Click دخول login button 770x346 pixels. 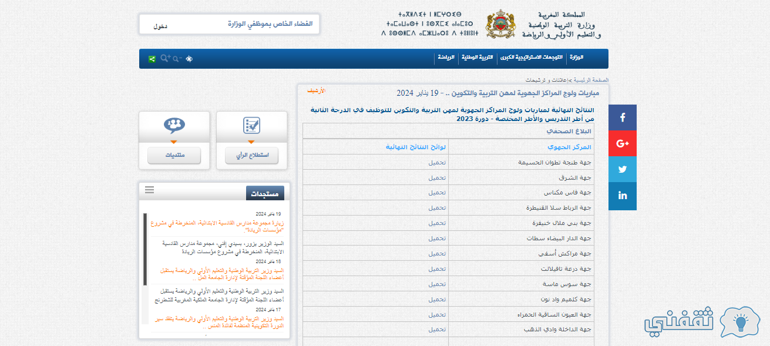click(160, 26)
